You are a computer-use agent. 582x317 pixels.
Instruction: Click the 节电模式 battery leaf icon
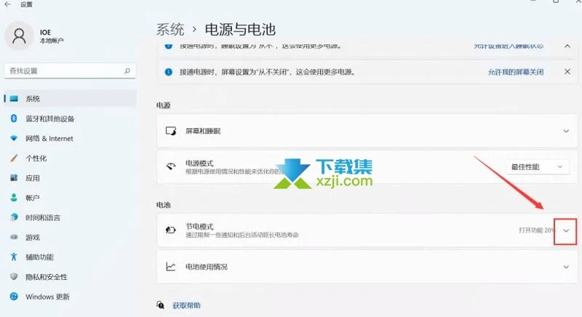(x=171, y=230)
